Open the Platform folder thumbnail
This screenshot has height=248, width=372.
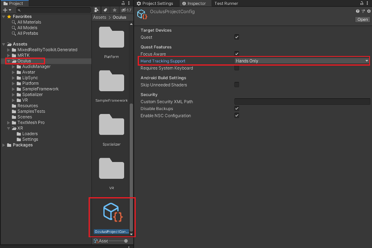111,37
